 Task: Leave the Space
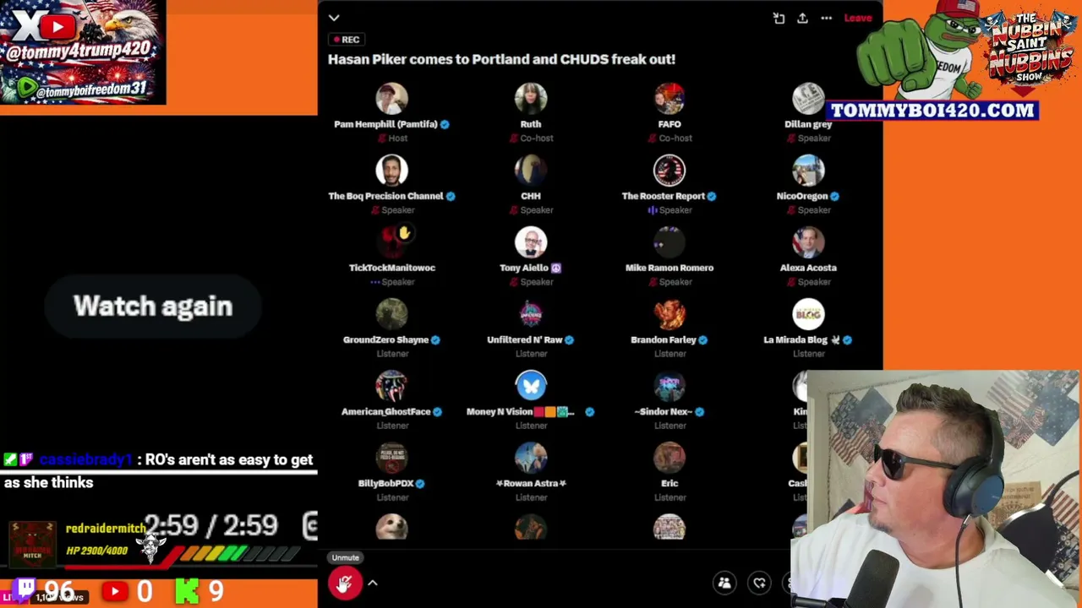[857, 18]
